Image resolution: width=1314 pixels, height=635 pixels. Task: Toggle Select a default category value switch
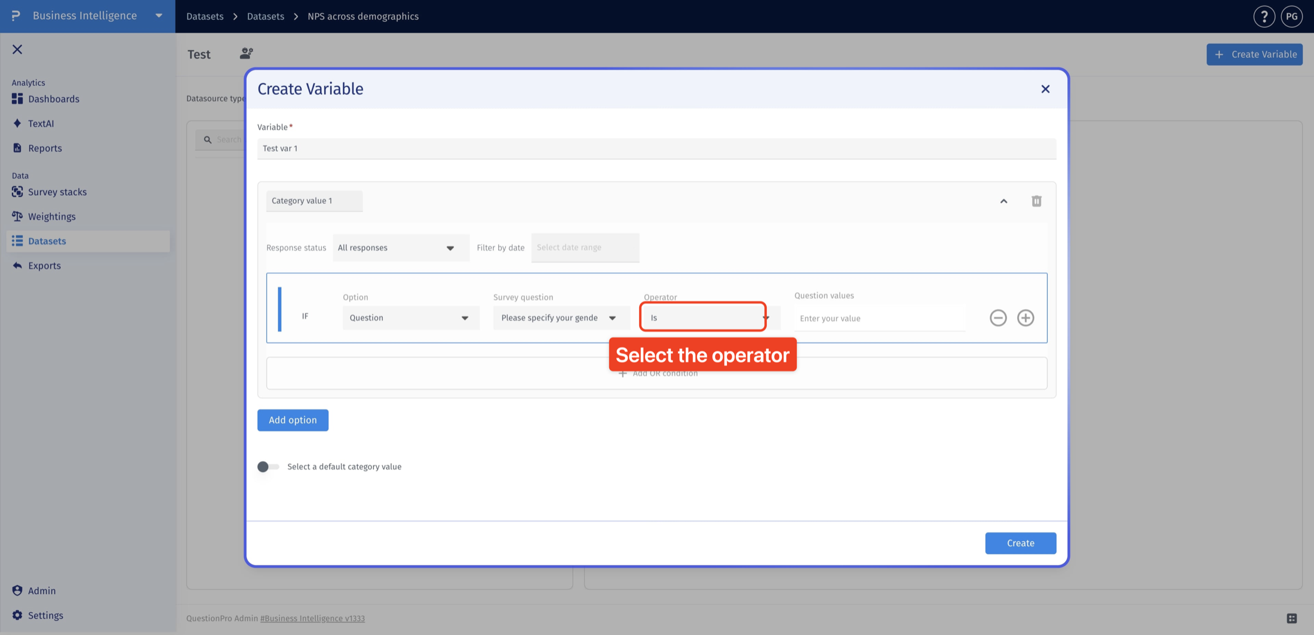coord(268,467)
